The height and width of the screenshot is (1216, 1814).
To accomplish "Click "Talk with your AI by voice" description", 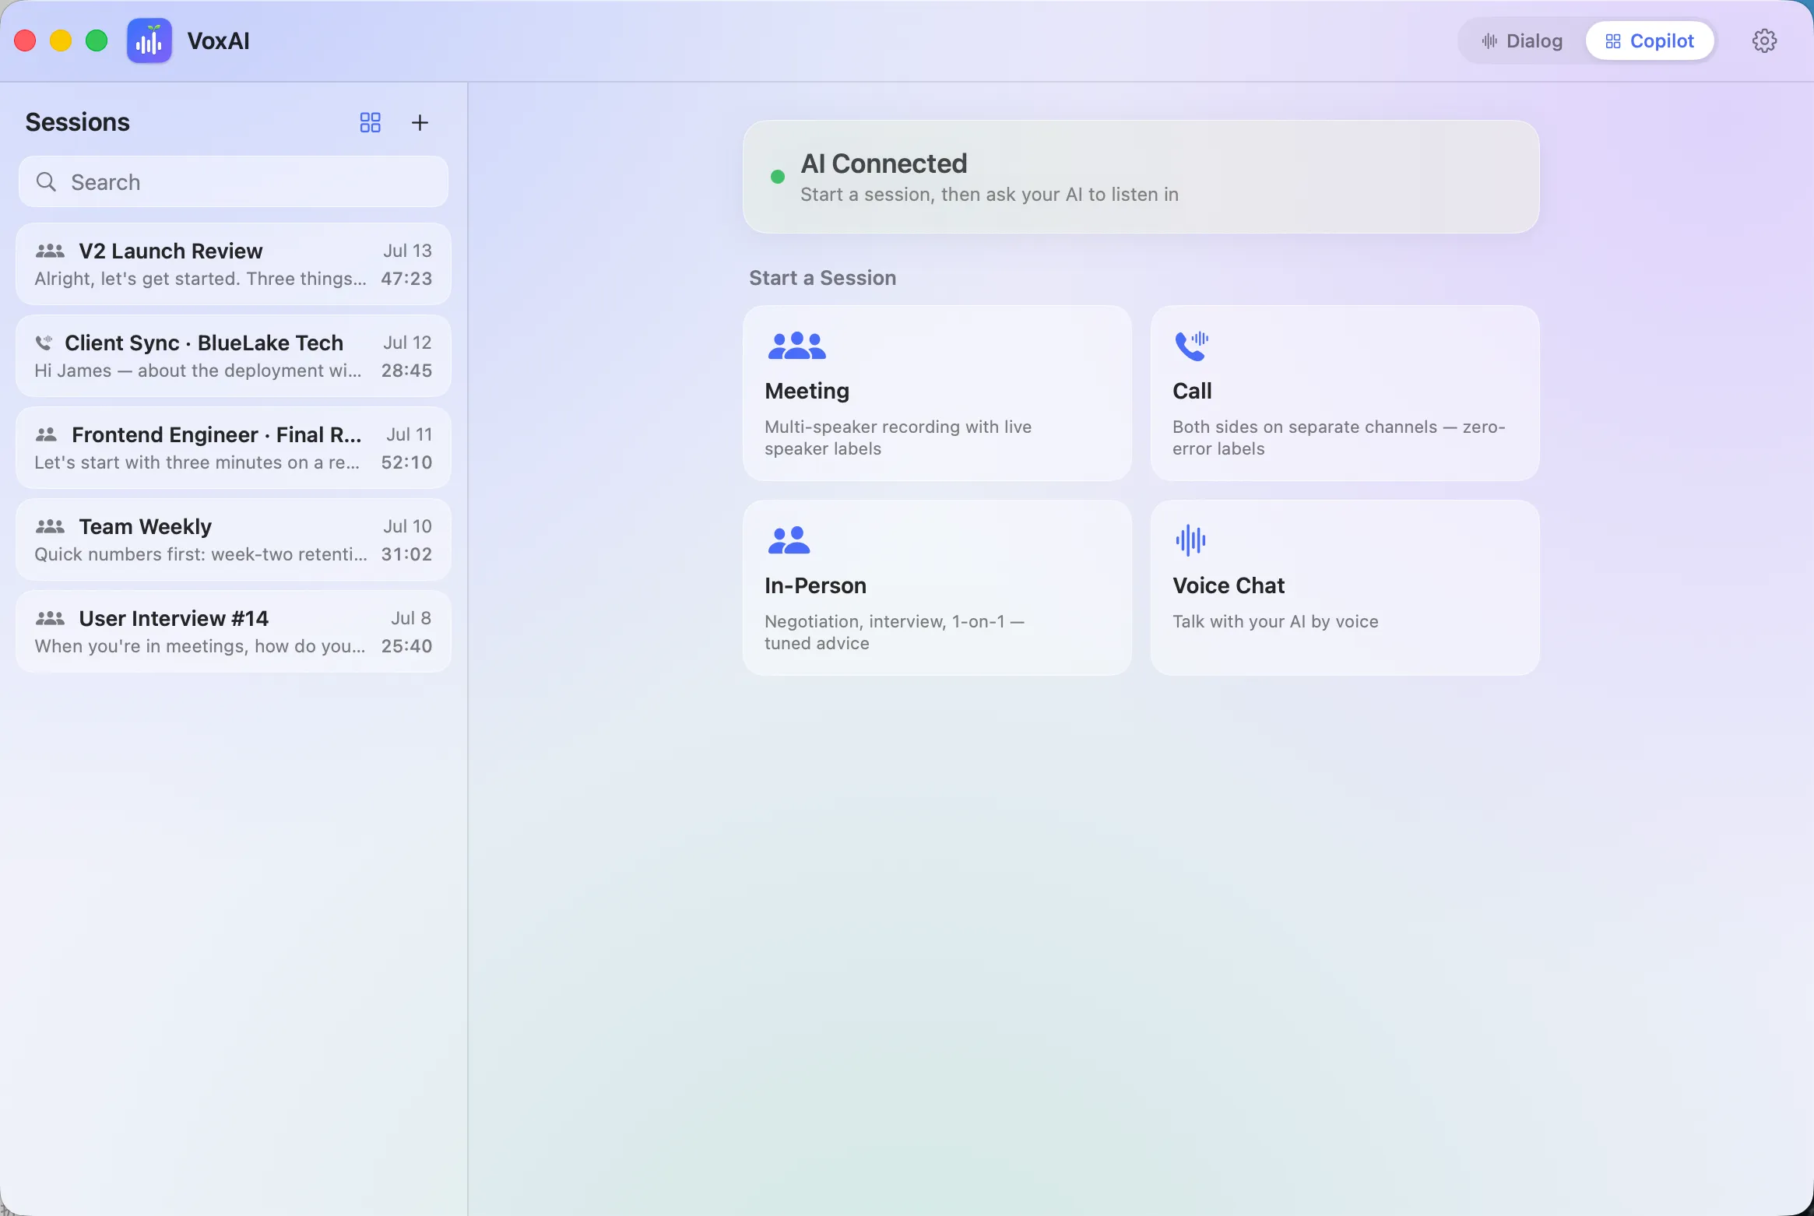I will click(x=1275, y=621).
